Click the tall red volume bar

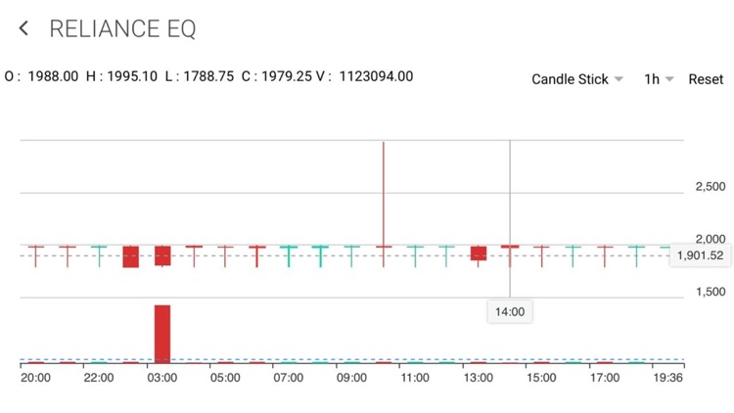click(162, 333)
